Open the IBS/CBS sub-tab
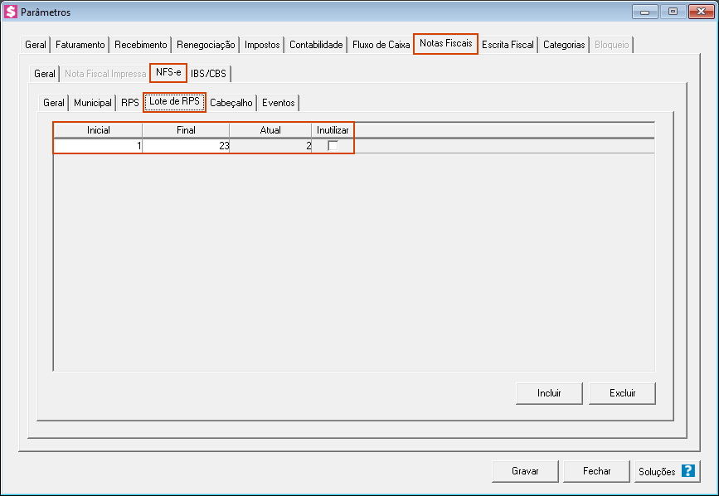This screenshot has height=496, width=719. coord(208,74)
